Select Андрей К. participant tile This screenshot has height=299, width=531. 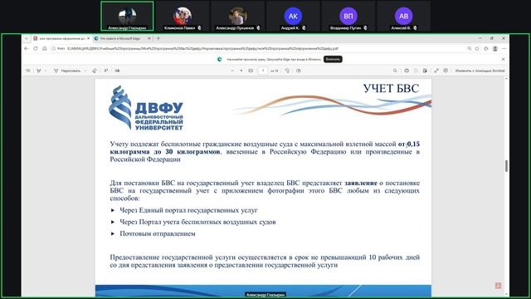pyautogui.click(x=293, y=17)
